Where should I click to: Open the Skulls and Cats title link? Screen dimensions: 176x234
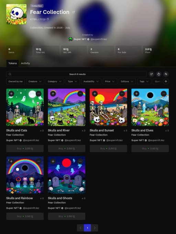[17, 130]
